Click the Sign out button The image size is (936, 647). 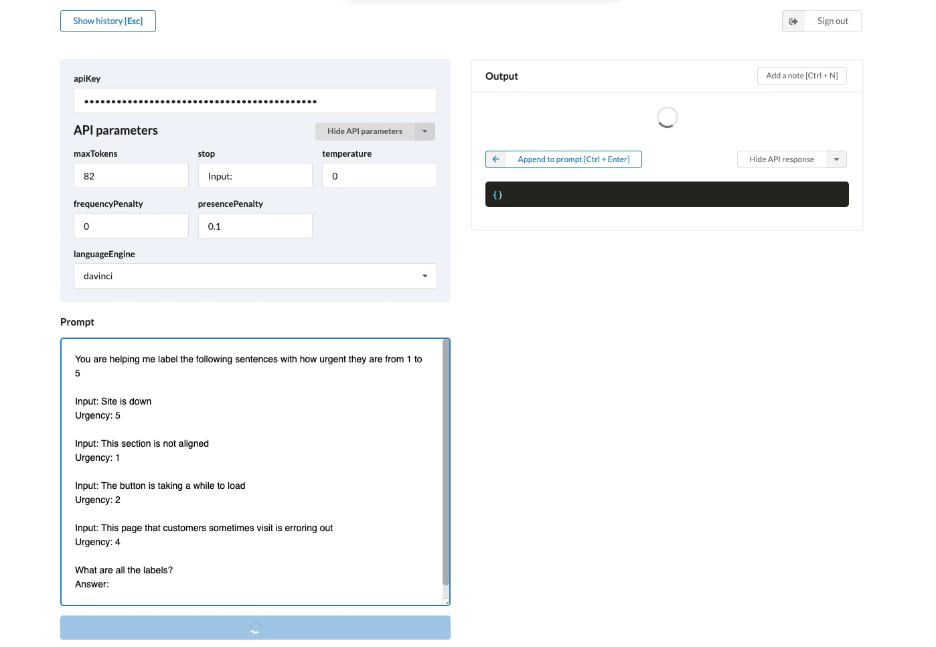[822, 21]
